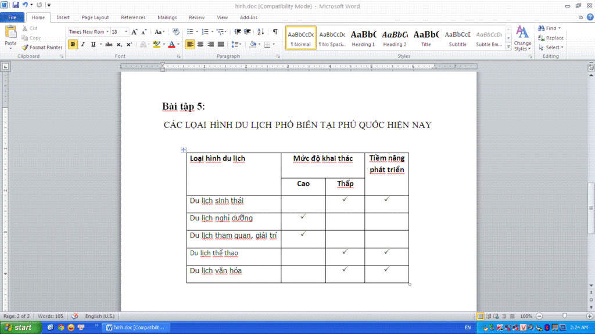Screen dimensions: 595x334
Task: Switch to the References tab
Action: 133,17
